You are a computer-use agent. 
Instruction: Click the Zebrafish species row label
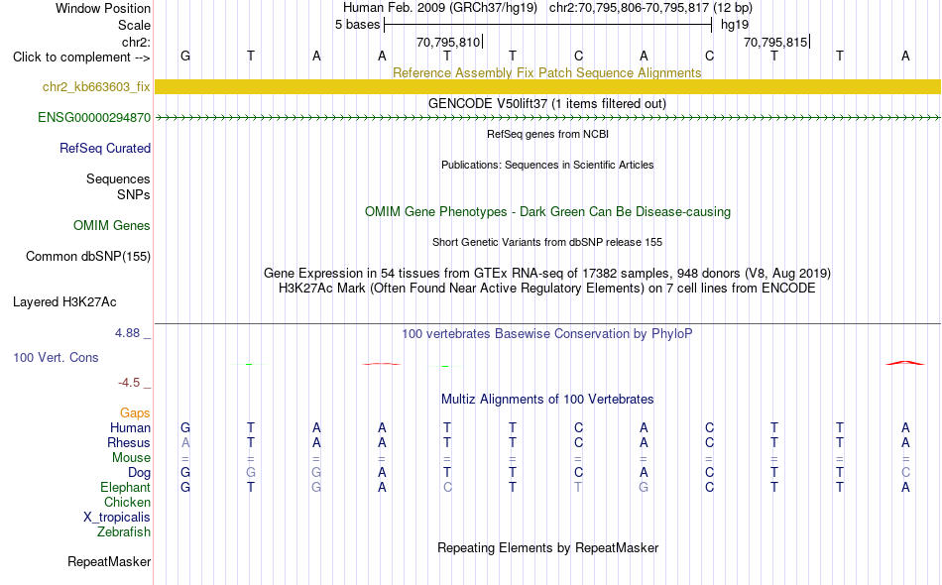coord(124,532)
